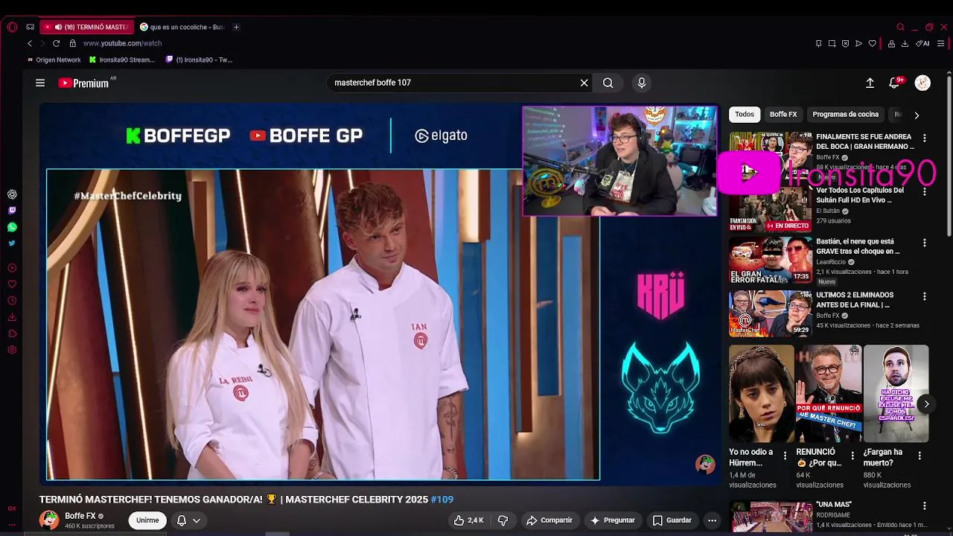Open Twitch in the Opera sidebar
This screenshot has height=536, width=953.
12,211
